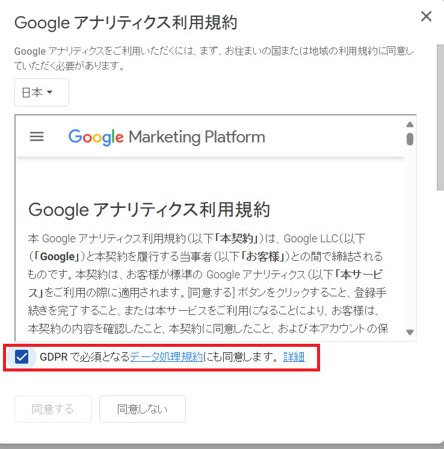Open the データ処理規約 link
Viewport: 444px width, 449px height.
[x=166, y=357]
